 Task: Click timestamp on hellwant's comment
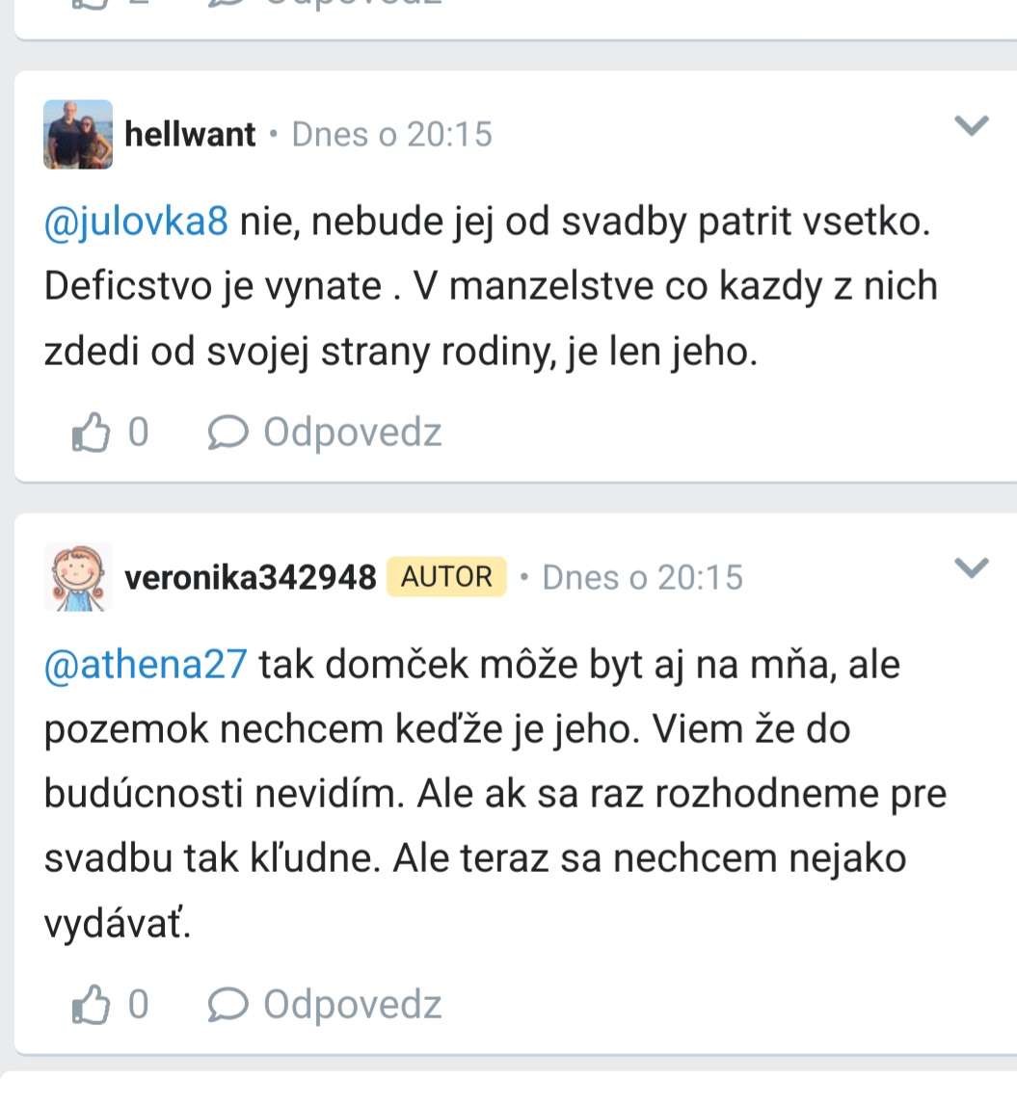click(x=391, y=134)
